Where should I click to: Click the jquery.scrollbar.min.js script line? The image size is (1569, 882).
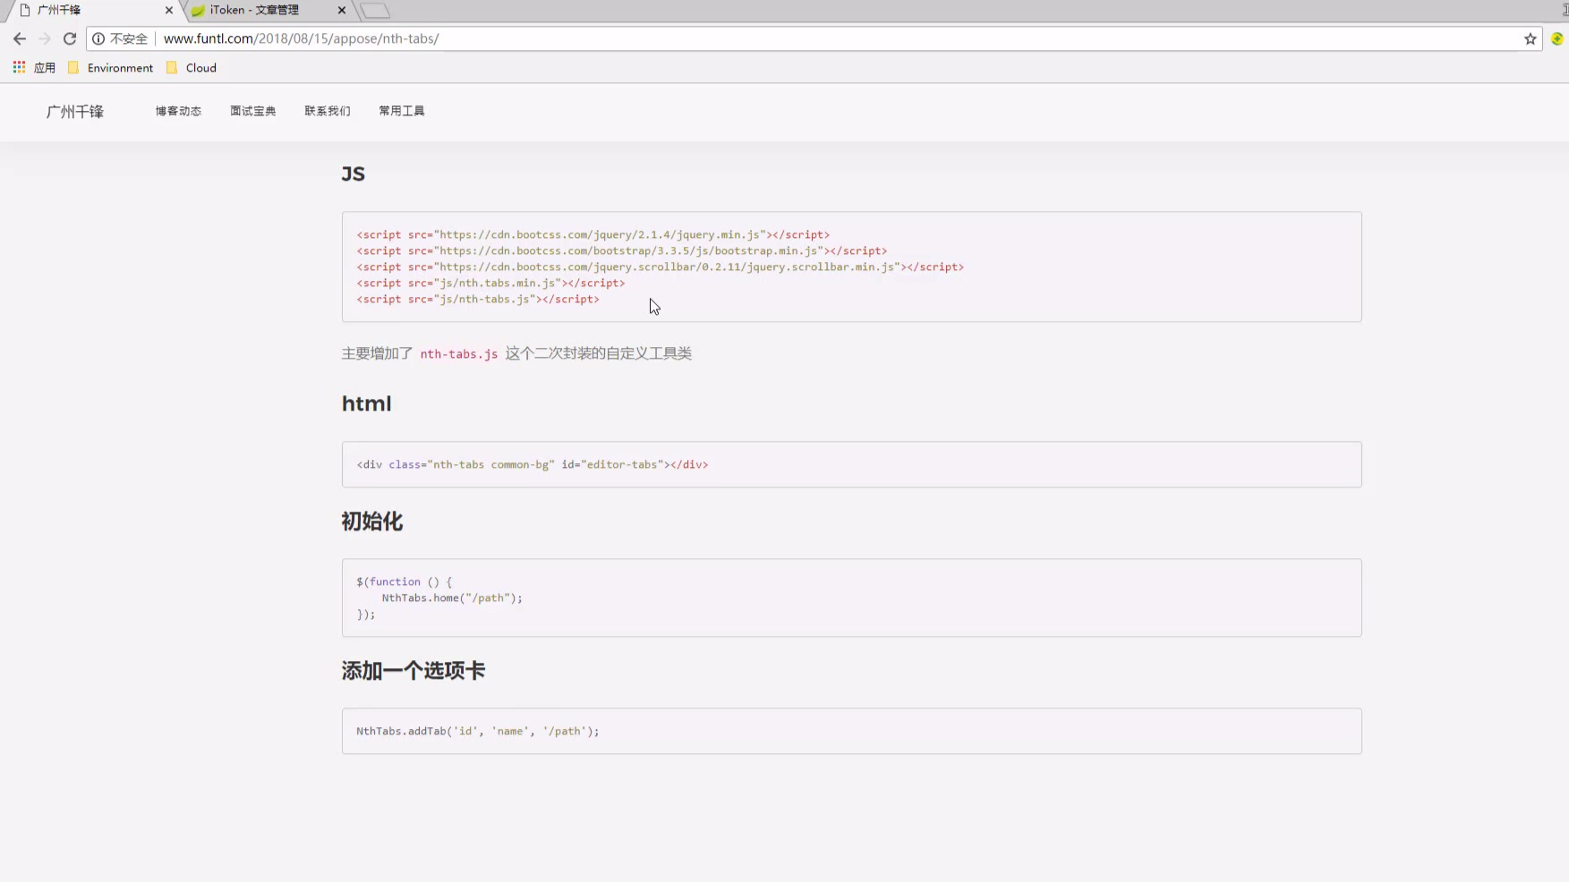[660, 267]
